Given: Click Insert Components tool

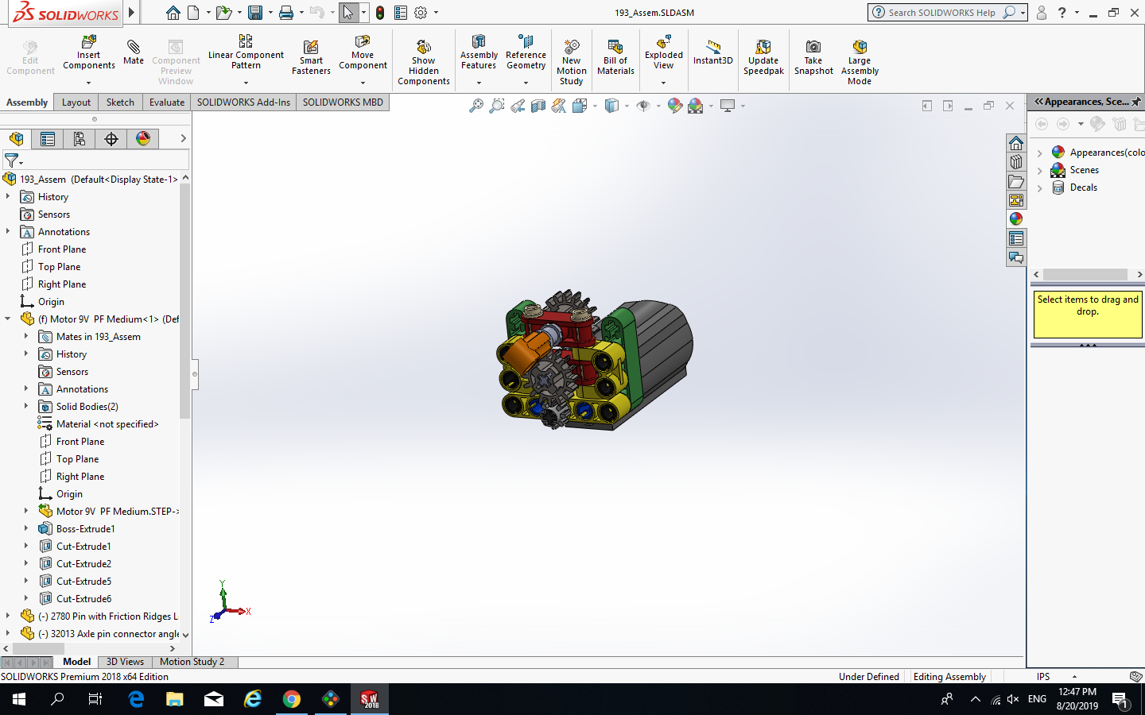Looking at the screenshot, I should coord(89,52).
